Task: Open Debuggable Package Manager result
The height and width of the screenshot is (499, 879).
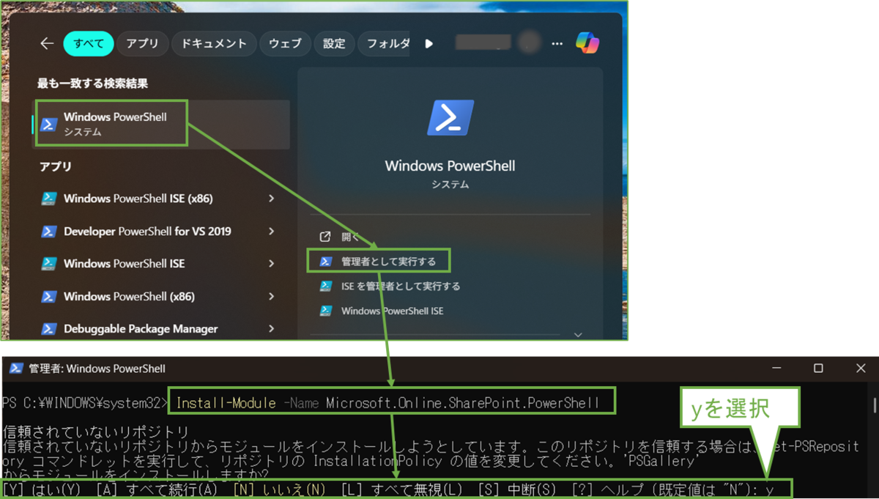Action: click(x=141, y=329)
